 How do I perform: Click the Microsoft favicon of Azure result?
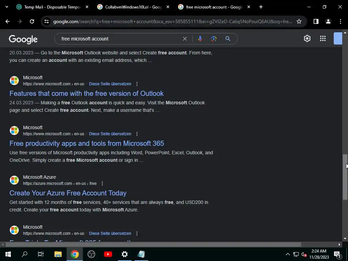click(x=14, y=180)
